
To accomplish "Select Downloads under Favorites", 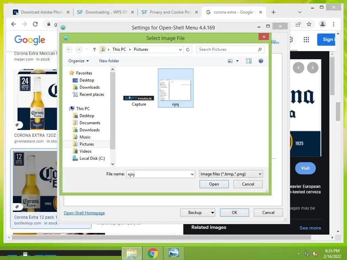I will (89, 87).
